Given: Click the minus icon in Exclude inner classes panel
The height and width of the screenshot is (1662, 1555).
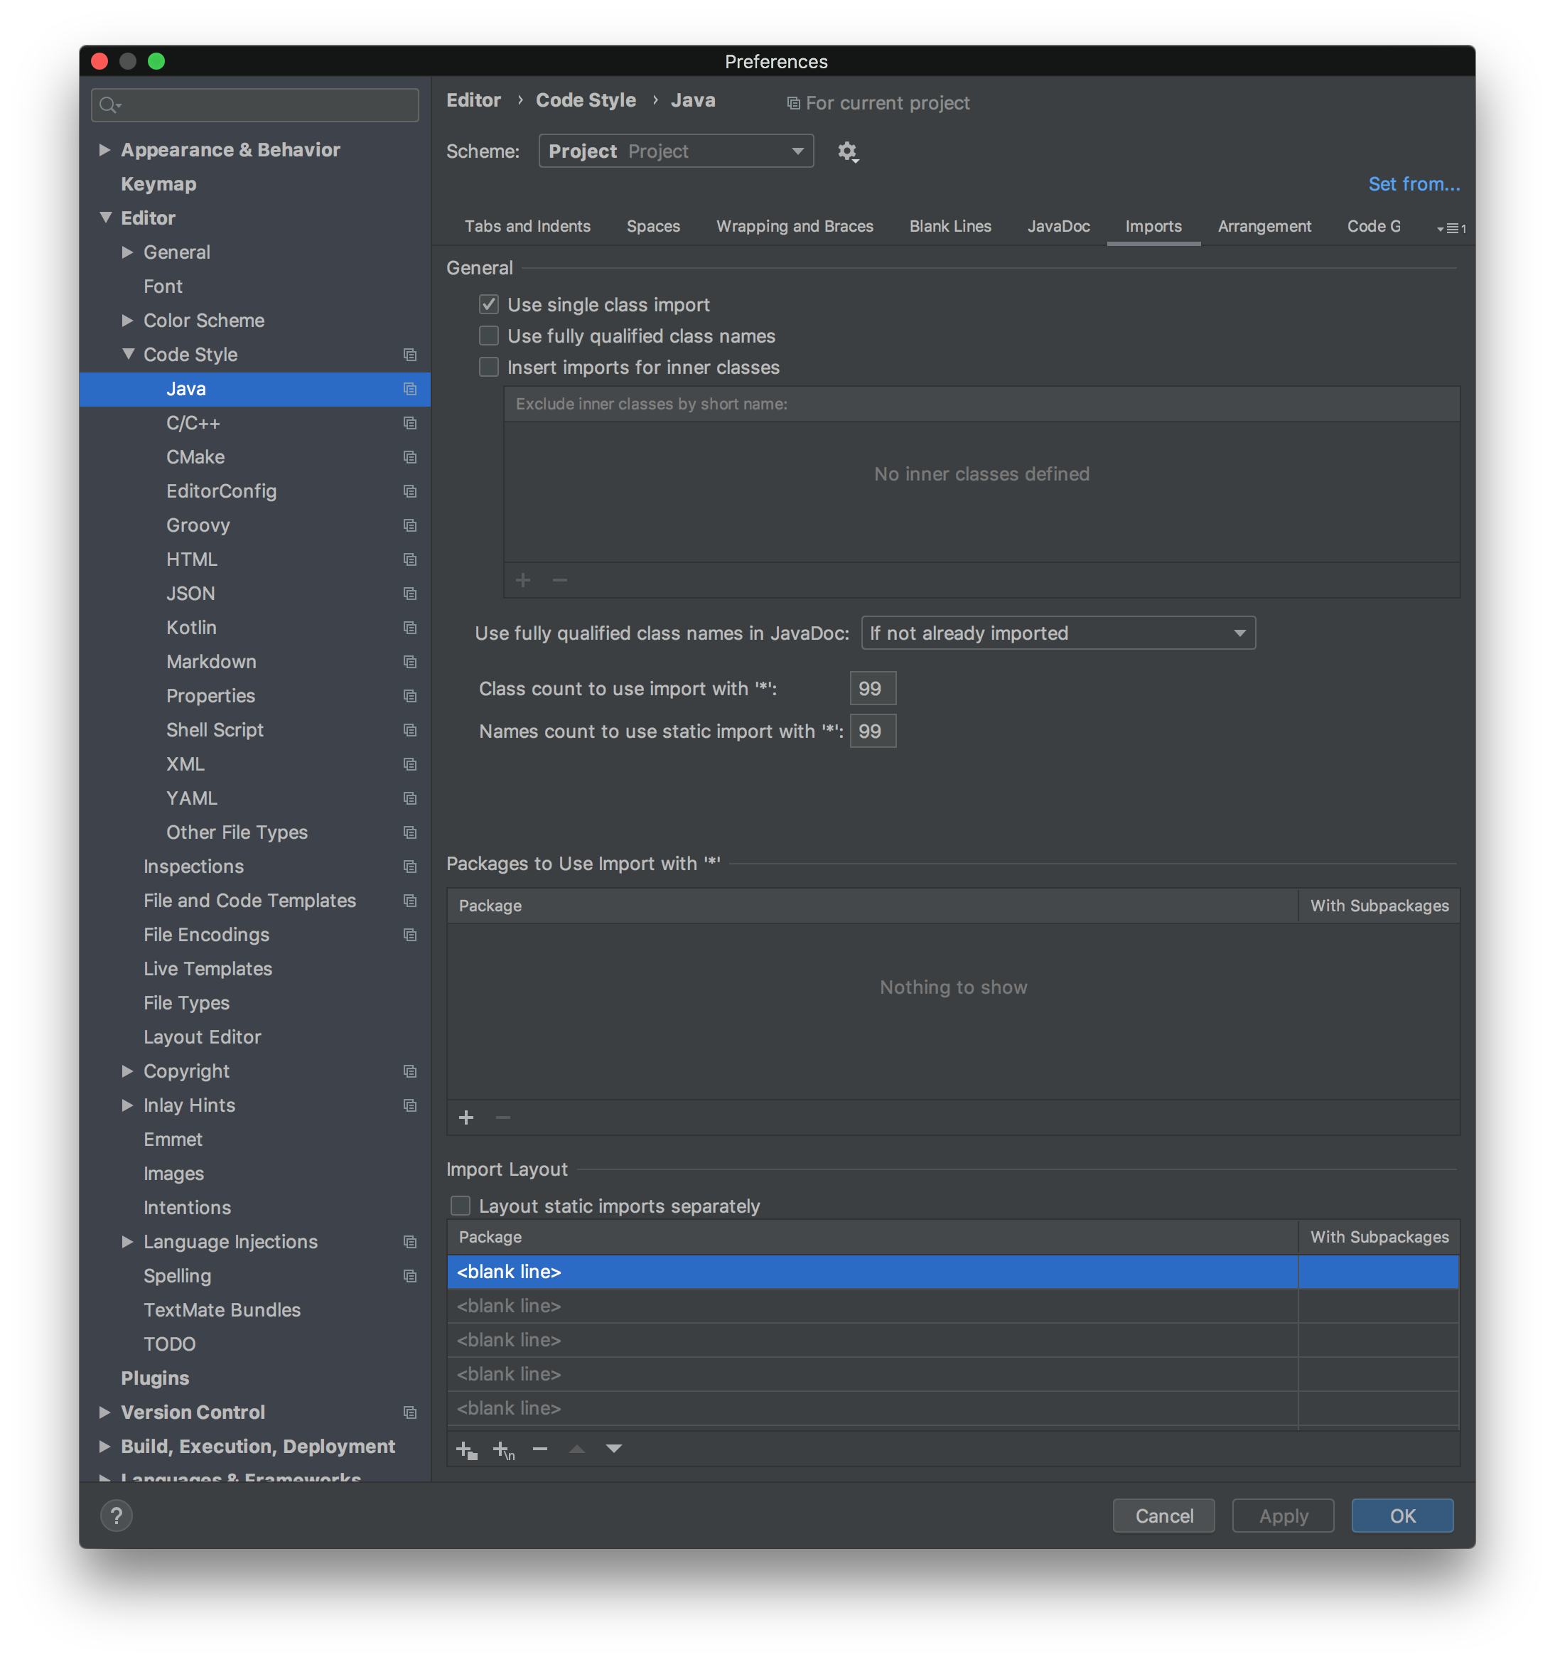Looking at the screenshot, I should (559, 579).
